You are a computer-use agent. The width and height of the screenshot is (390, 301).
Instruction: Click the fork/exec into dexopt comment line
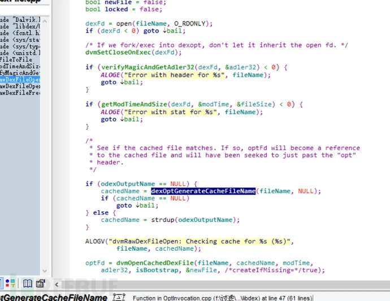216,45
